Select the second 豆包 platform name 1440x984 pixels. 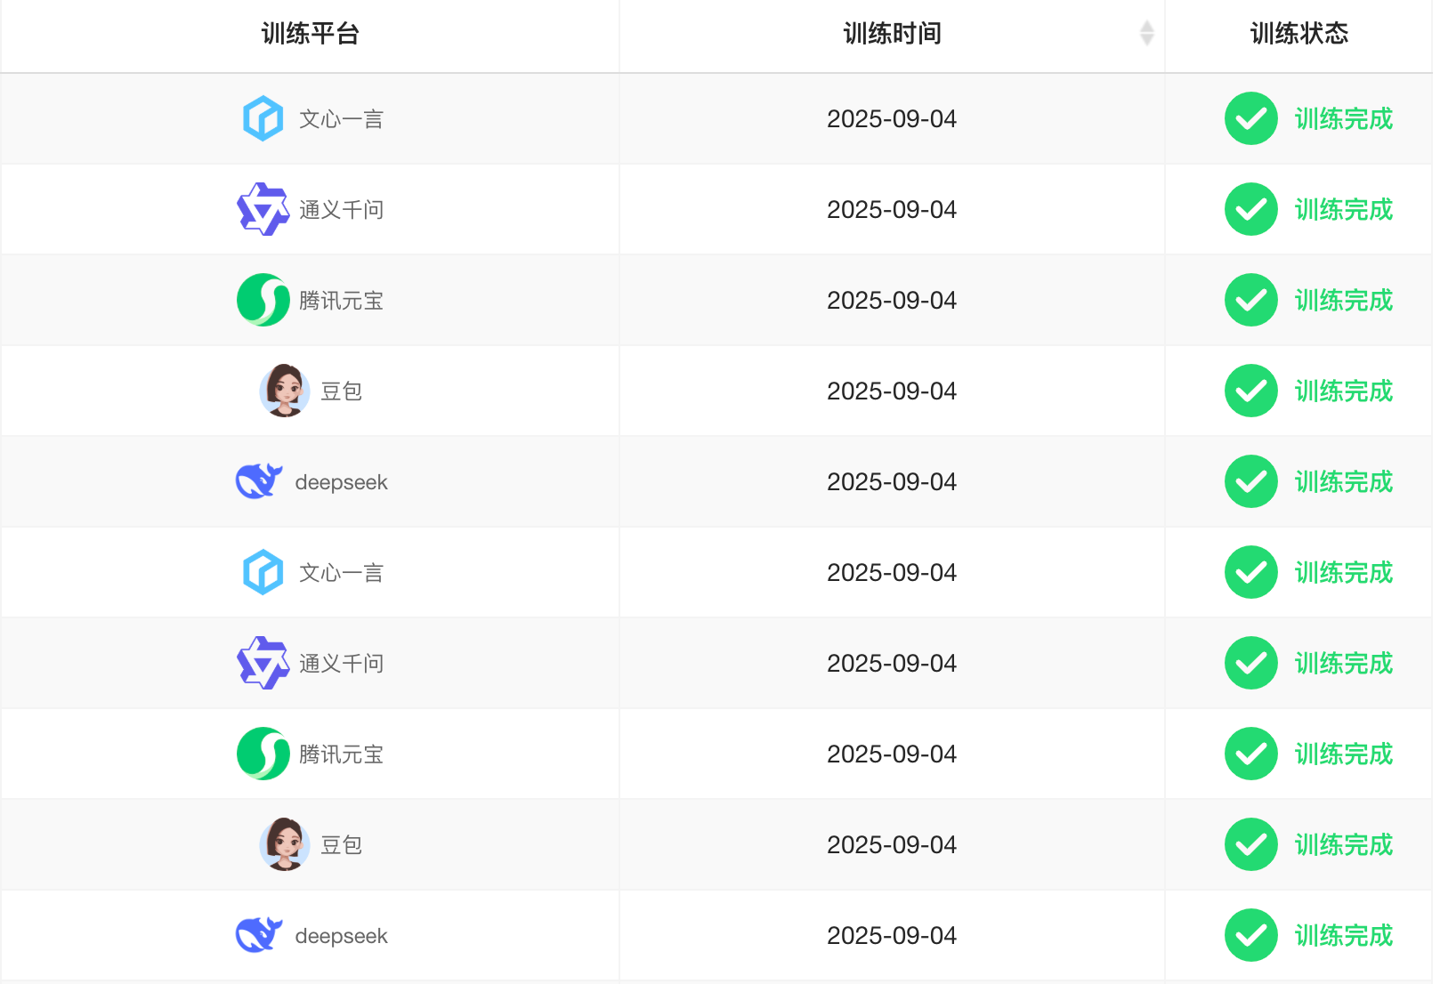(x=341, y=845)
